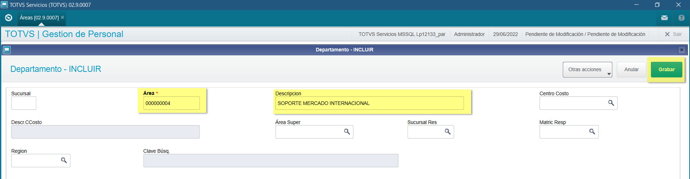This screenshot has height=179, width=690.
Task: Open the Área Super search magnifier
Action: 347,132
